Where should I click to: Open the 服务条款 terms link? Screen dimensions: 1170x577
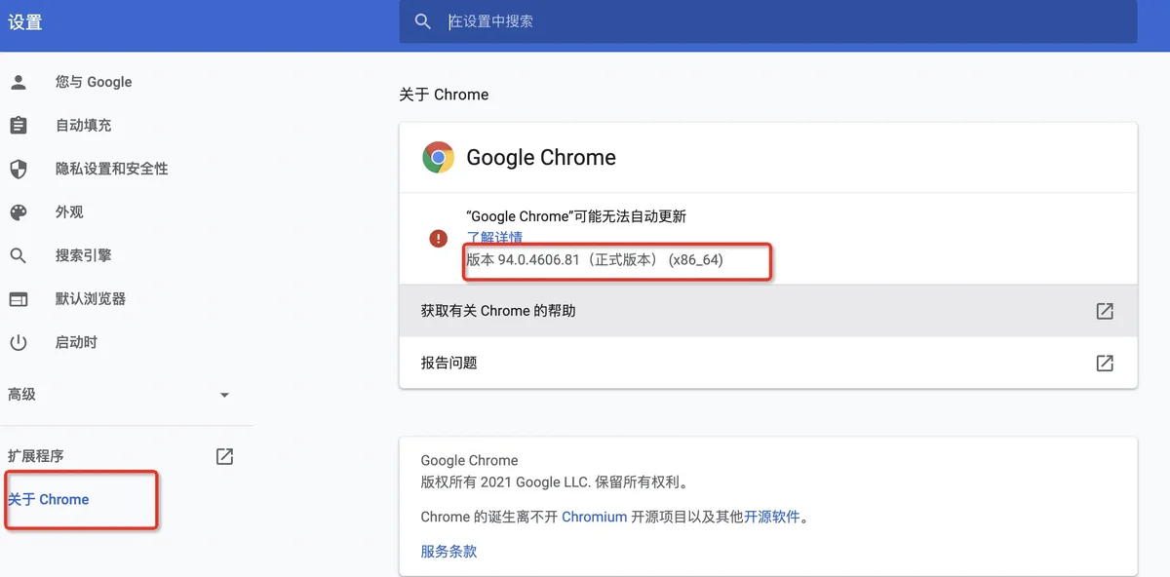pos(448,551)
